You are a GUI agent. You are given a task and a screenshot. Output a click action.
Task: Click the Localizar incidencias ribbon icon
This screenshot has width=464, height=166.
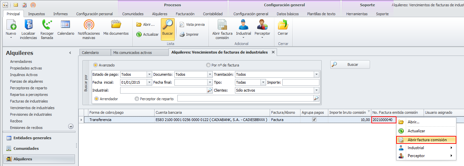tap(28, 25)
